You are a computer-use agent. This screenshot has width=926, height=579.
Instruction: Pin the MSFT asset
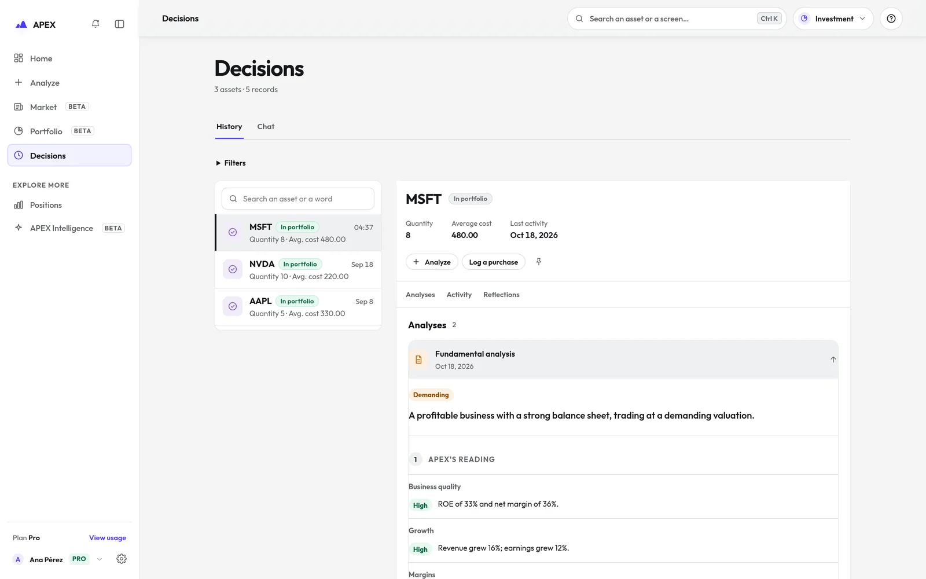click(539, 262)
